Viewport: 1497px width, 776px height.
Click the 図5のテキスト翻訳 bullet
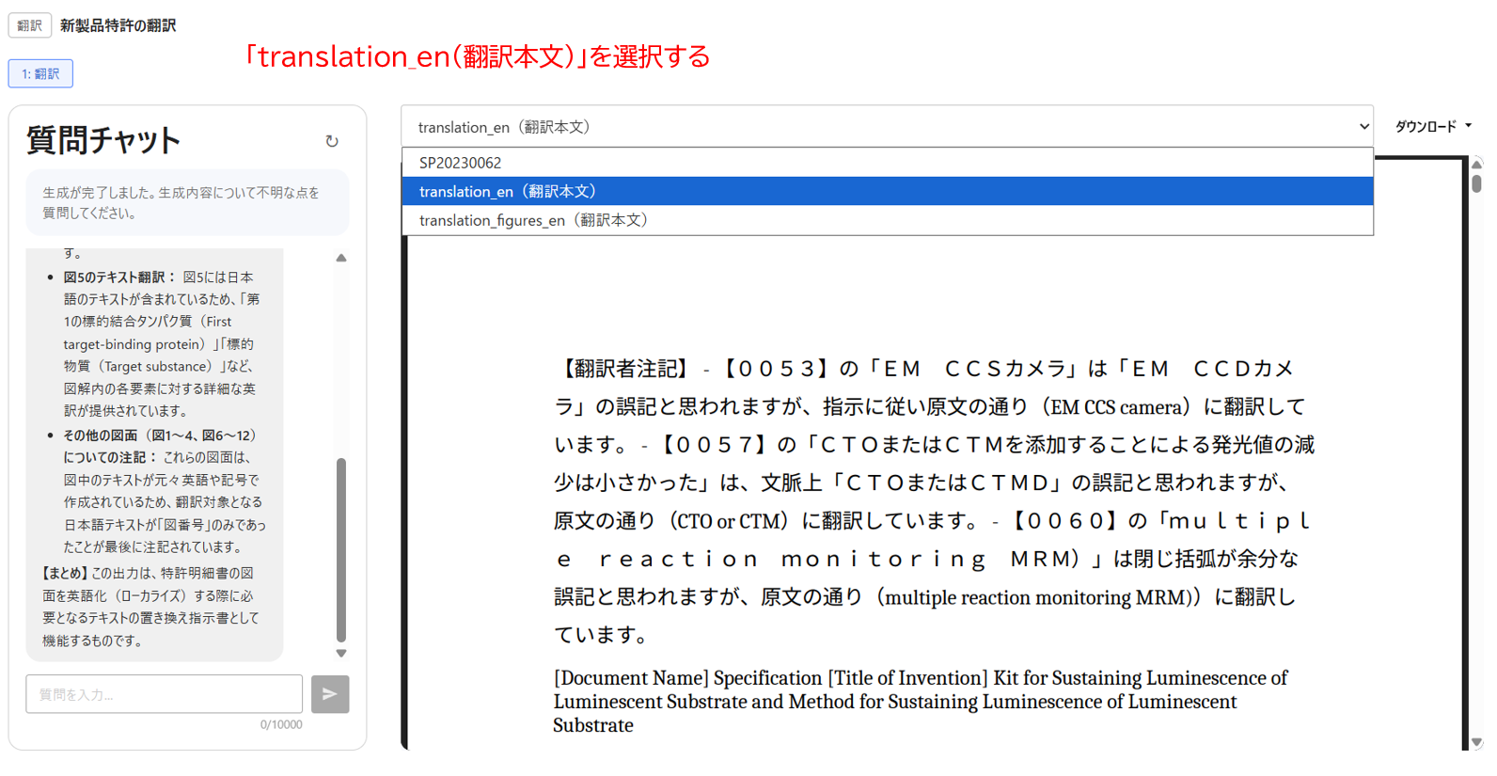(119, 277)
